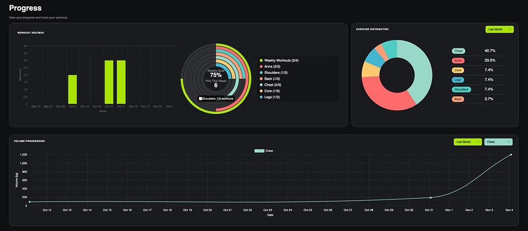The height and width of the screenshot is (231, 528).
Task: Click the 75% weekly goal value
Action: click(215, 75)
